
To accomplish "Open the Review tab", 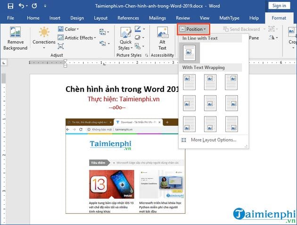I will [x=183, y=18].
